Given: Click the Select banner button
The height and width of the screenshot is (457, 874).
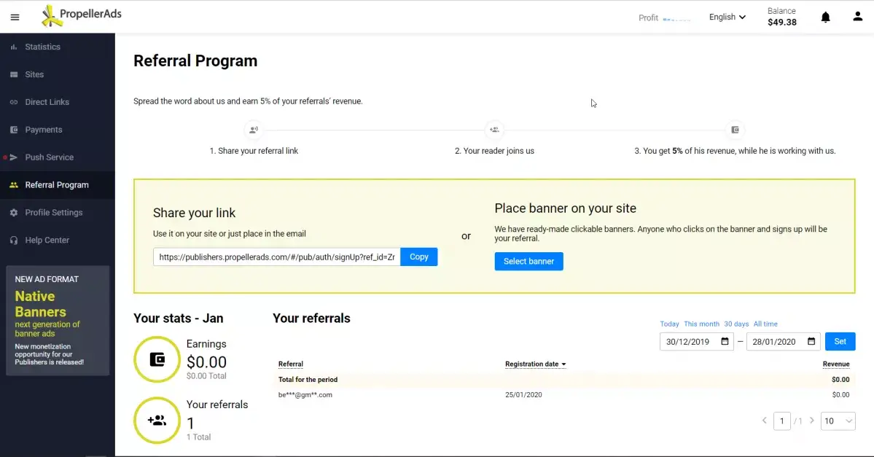Looking at the screenshot, I should (x=528, y=262).
